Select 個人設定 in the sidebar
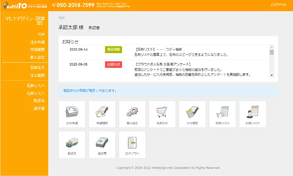The image size is (293, 176). (37, 57)
